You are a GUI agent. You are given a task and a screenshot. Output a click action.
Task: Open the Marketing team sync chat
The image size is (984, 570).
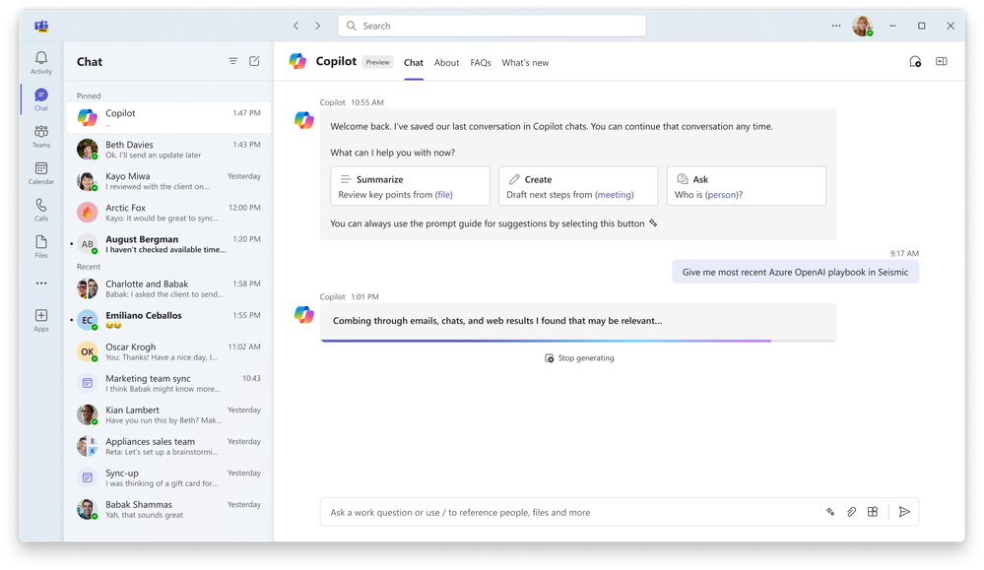pyautogui.click(x=168, y=383)
